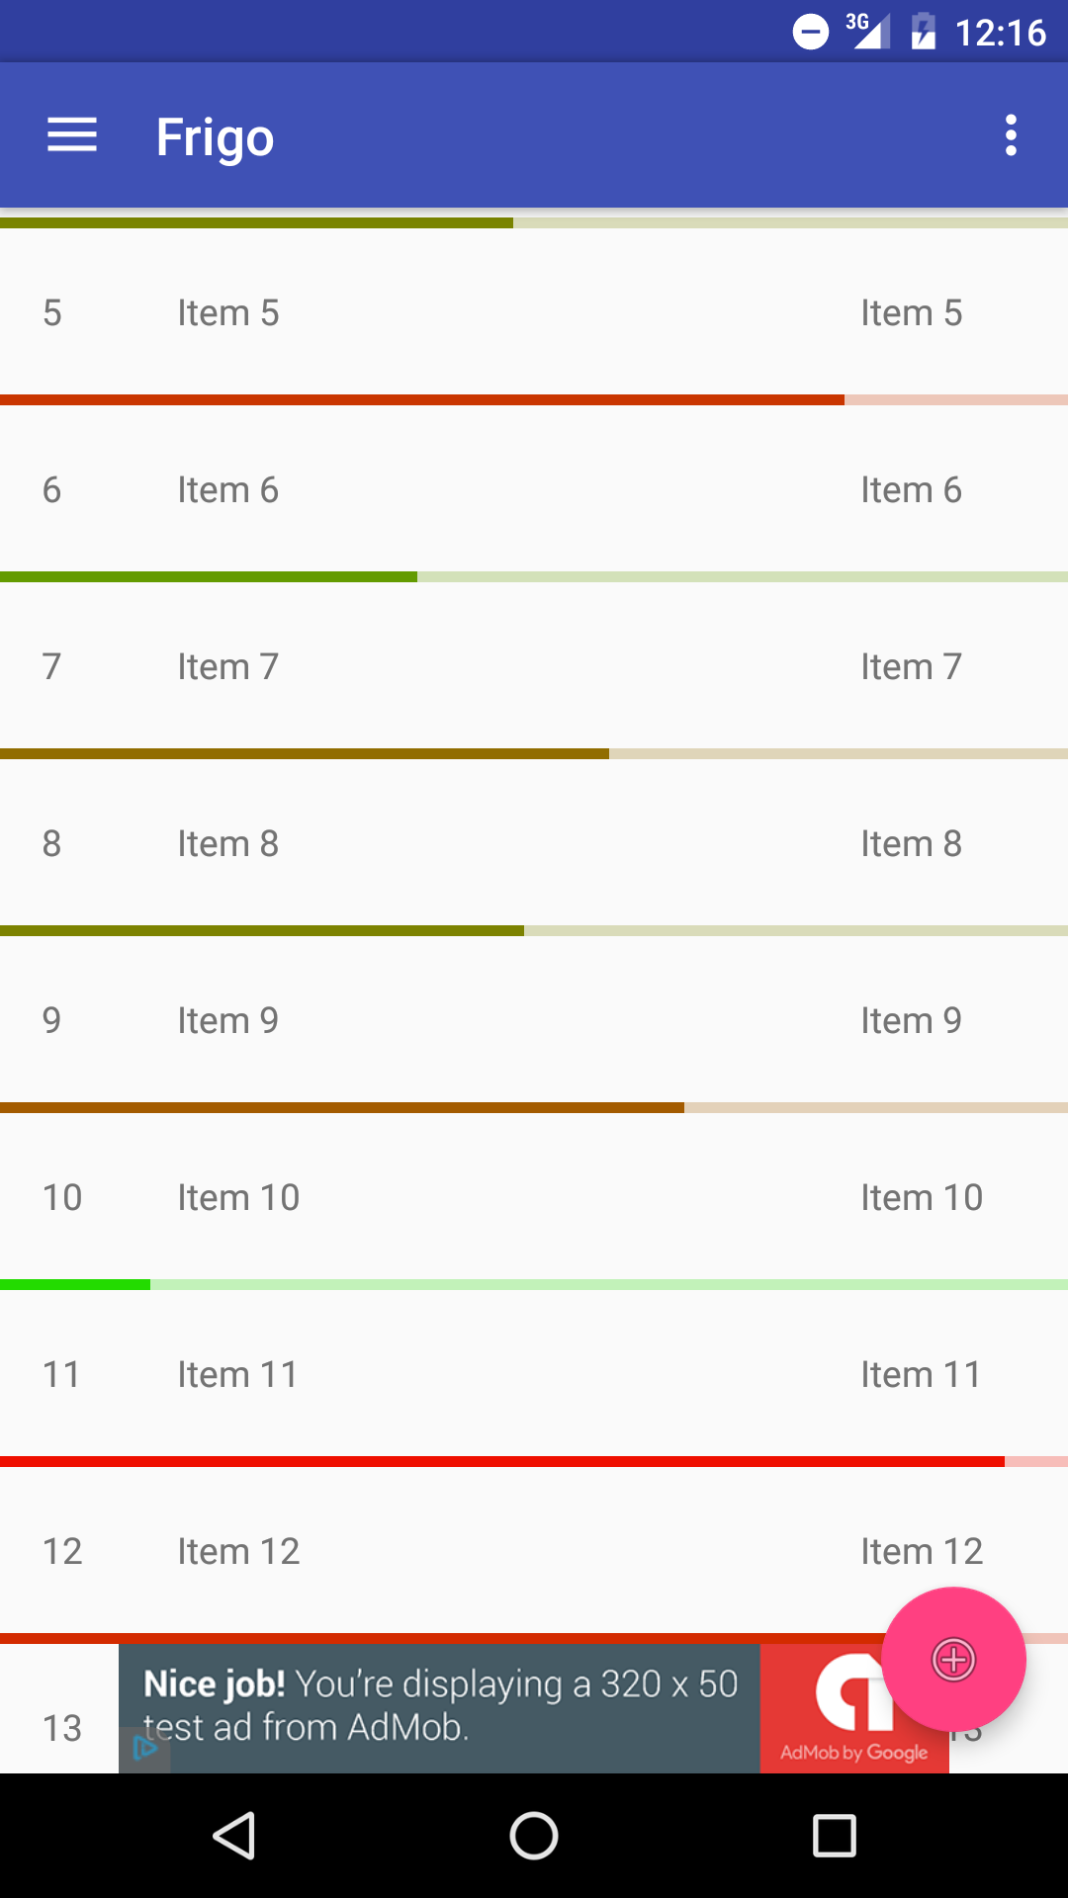Viewport: 1068px width, 1898px height.
Task: Select the Item 7 list row
Action: pyautogui.click(x=534, y=667)
